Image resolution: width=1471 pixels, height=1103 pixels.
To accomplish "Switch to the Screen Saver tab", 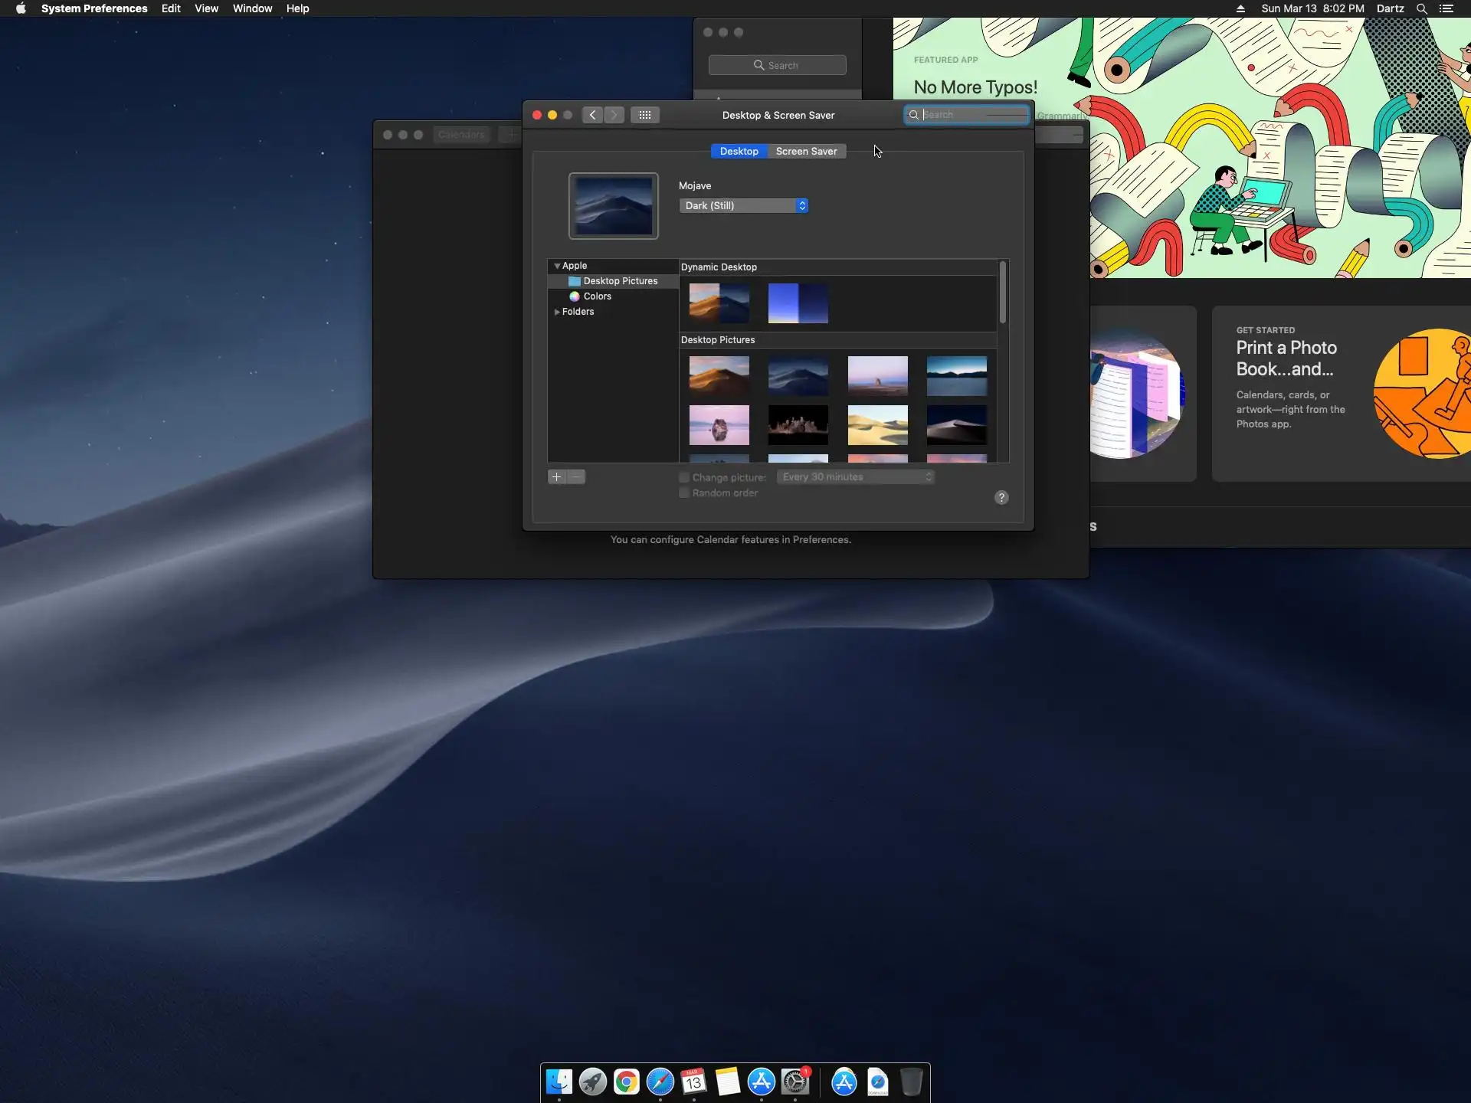I will click(806, 151).
